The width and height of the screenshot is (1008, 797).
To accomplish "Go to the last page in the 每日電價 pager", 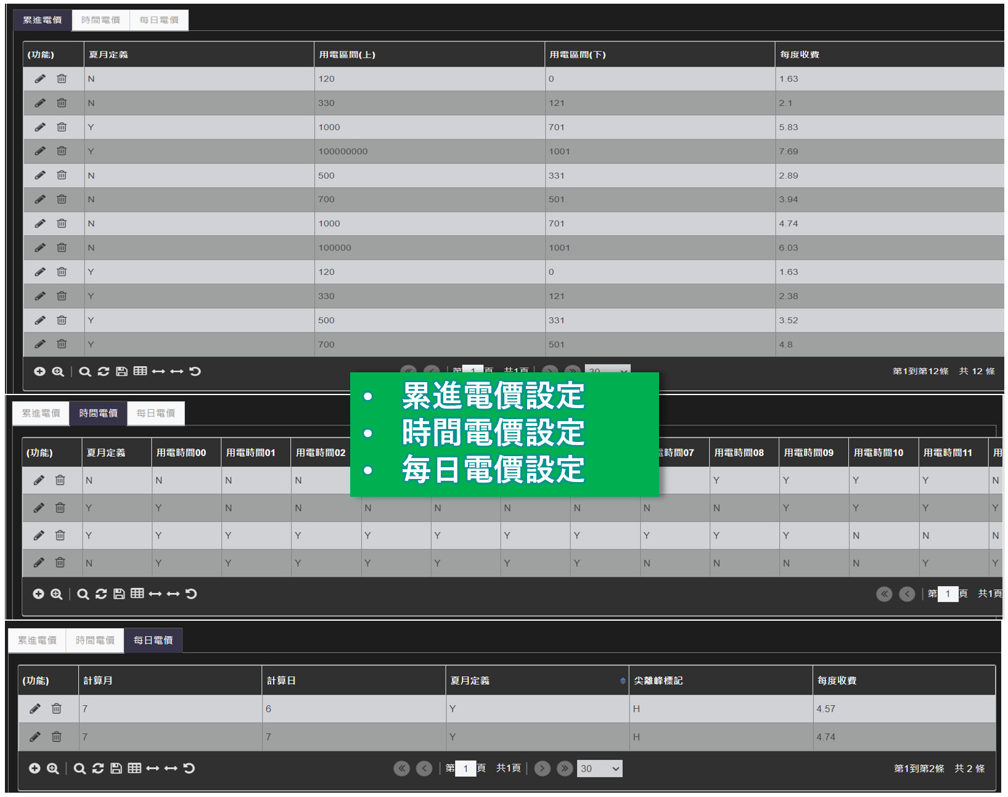I will [565, 769].
